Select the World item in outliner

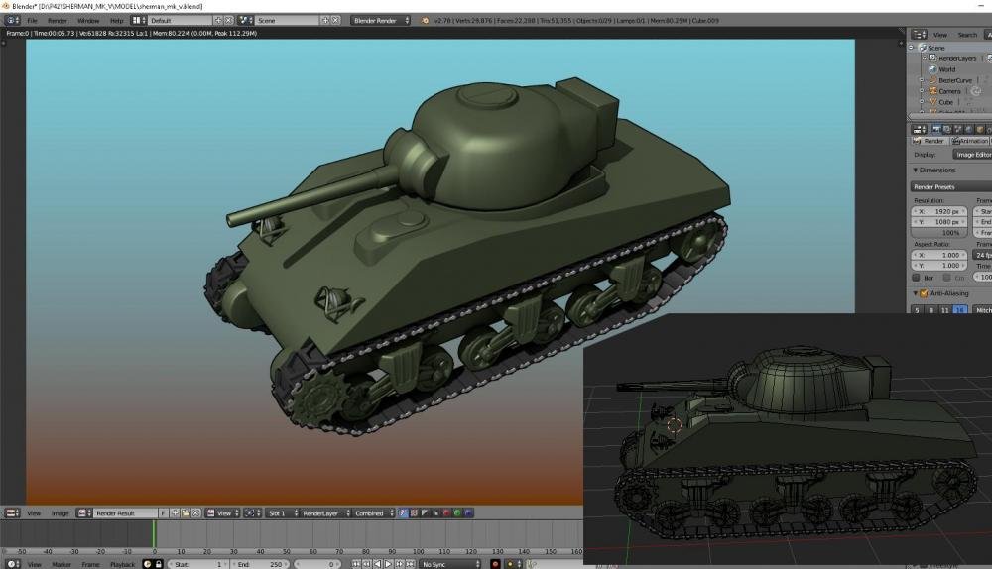tap(946, 69)
